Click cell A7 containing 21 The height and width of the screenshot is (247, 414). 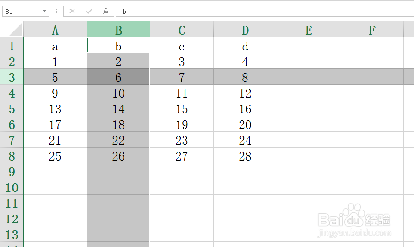(55, 140)
